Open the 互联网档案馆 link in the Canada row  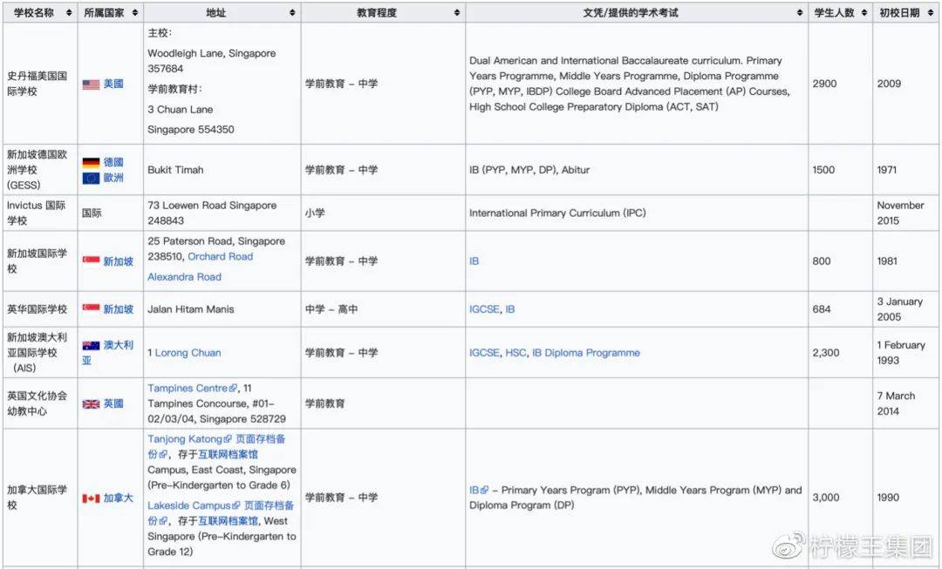(x=228, y=454)
